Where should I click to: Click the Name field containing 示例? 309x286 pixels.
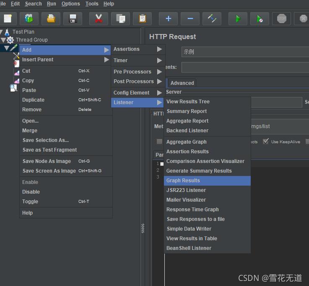click(x=245, y=52)
